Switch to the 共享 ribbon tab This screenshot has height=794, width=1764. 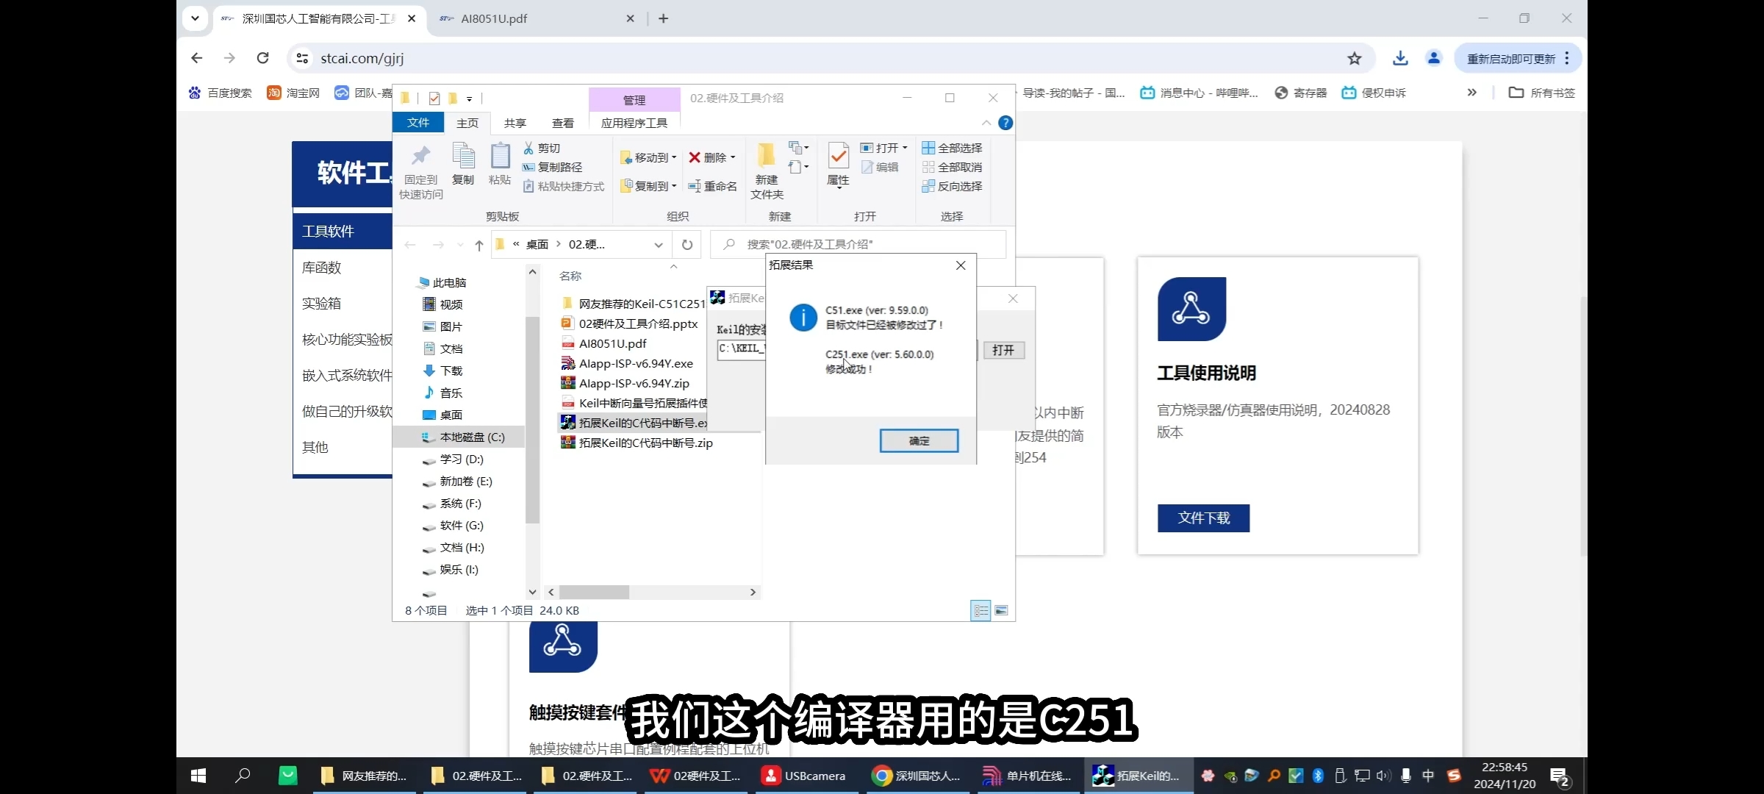click(515, 123)
